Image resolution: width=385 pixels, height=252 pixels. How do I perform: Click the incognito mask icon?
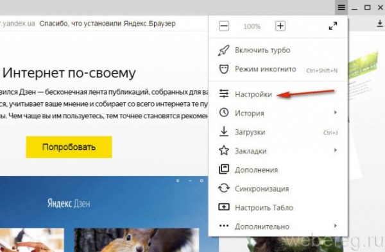tap(224, 69)
